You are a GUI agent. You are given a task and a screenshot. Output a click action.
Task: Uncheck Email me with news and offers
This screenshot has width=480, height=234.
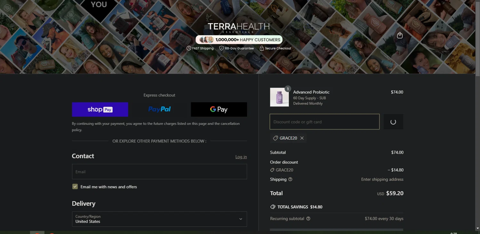coord(75,187)
